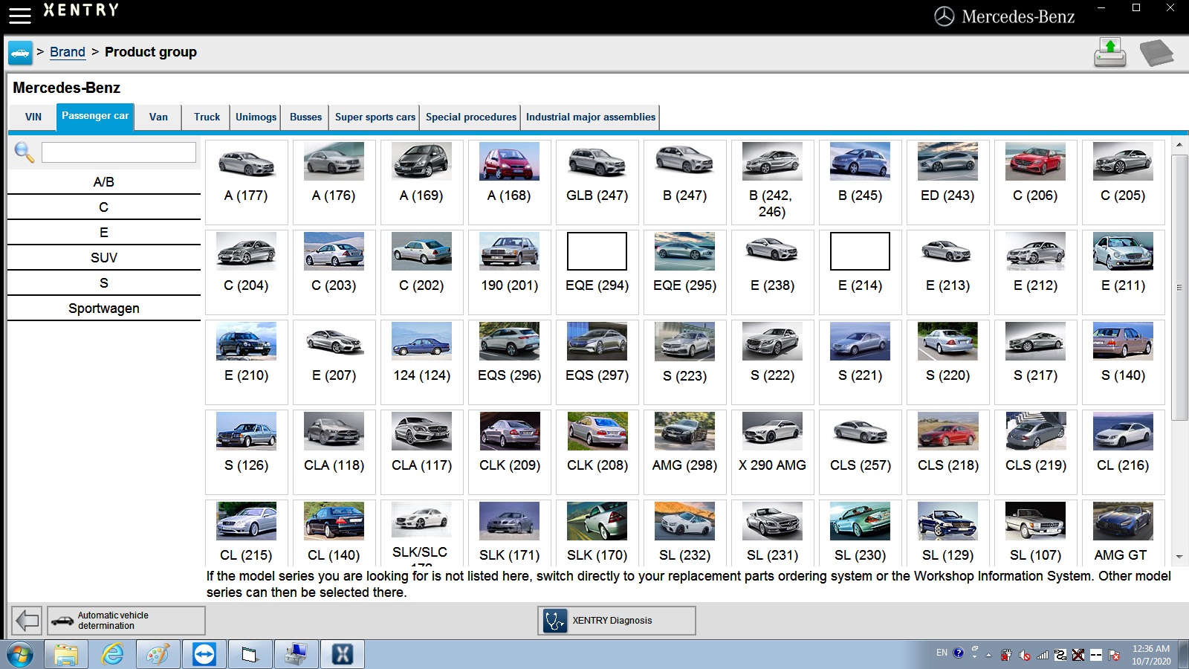Filter by A/B class category

pyautogui.click(x=104, y=182)
